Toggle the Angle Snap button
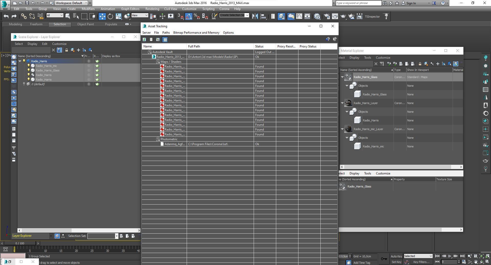 (x=188, y=17)
